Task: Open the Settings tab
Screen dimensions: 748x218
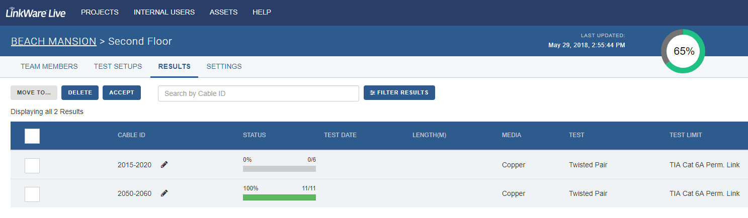Action: [x=224, y=66]
